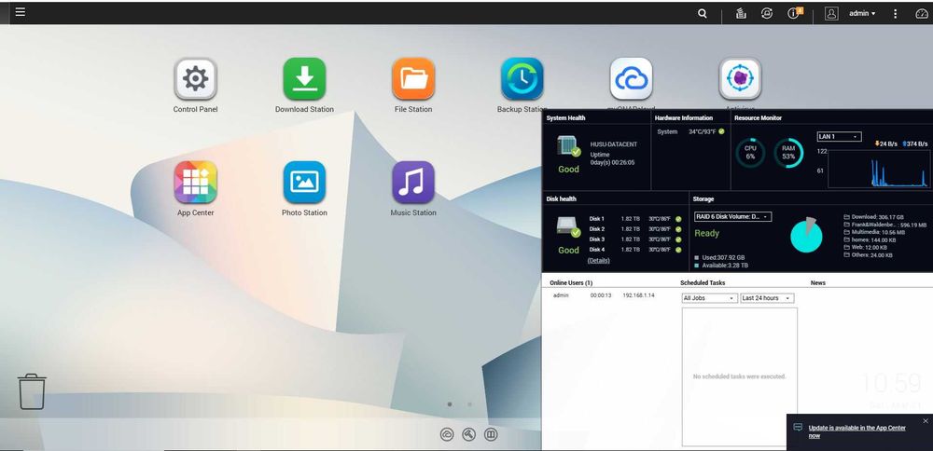Open the Recycle Bin trash icon

tap(32, 391)
